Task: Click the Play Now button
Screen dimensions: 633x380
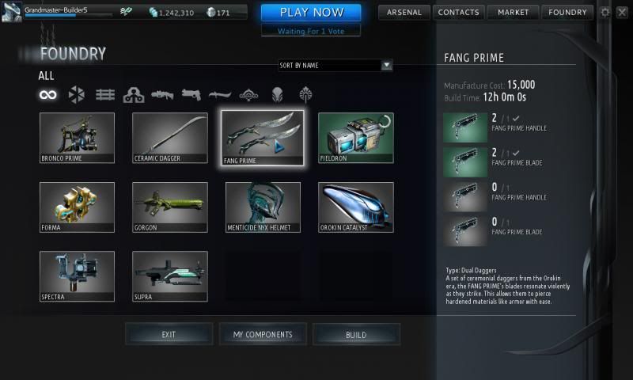Action: [311, 13]
